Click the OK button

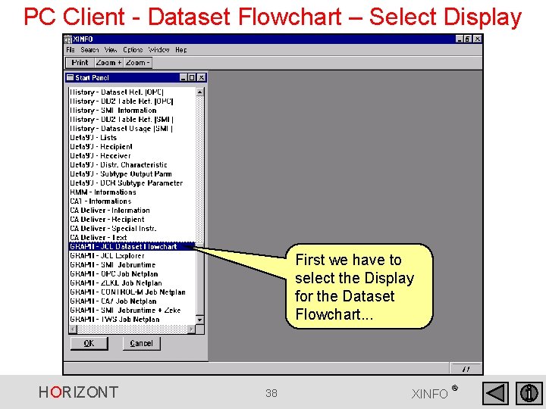89,343
